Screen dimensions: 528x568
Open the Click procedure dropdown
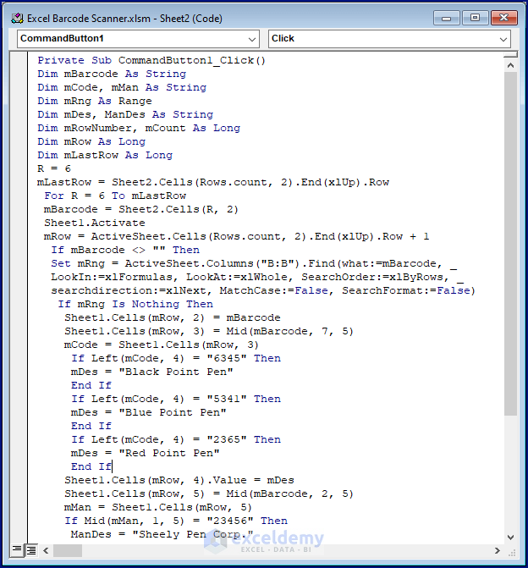point(389,39)
